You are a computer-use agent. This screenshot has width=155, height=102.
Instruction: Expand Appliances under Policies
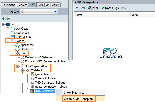click(13, 45)
